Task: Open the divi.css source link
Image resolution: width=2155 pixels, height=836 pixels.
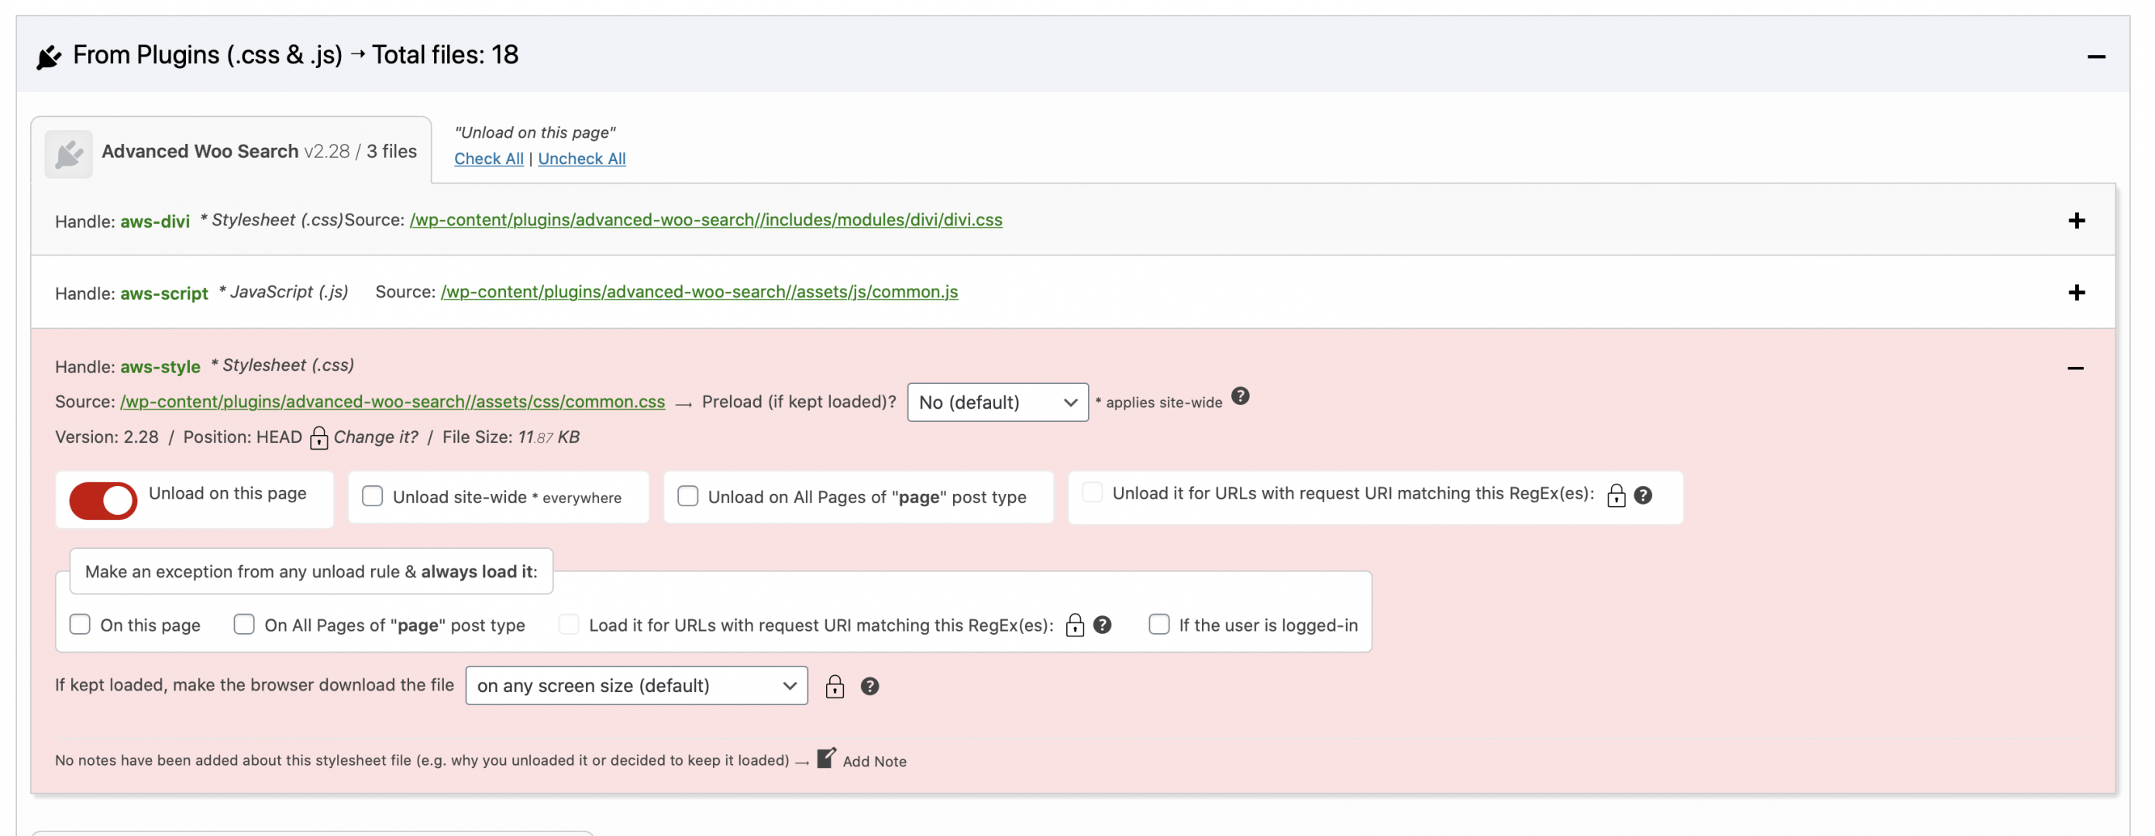Action: click(x=705, y=220)
